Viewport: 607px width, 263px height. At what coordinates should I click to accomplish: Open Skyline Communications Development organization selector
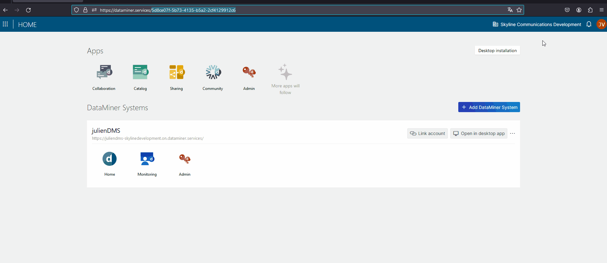coord(537,24)
